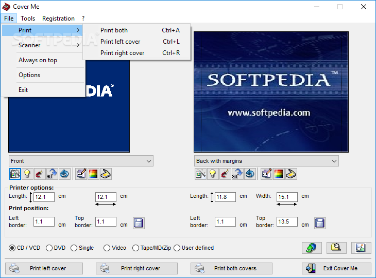Open the File menu
Image resolution: width=376 pixels, height=278 pixels.
9,18
